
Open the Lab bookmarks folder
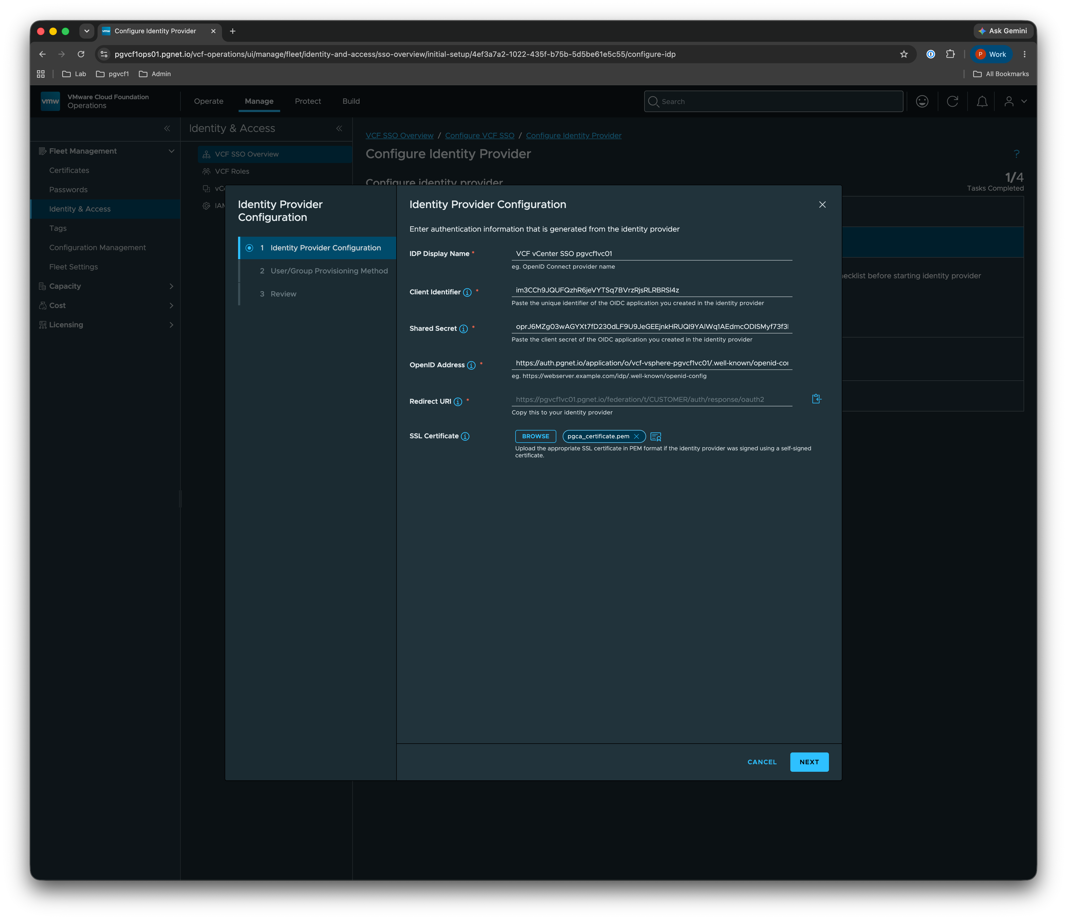coord(74,74)
